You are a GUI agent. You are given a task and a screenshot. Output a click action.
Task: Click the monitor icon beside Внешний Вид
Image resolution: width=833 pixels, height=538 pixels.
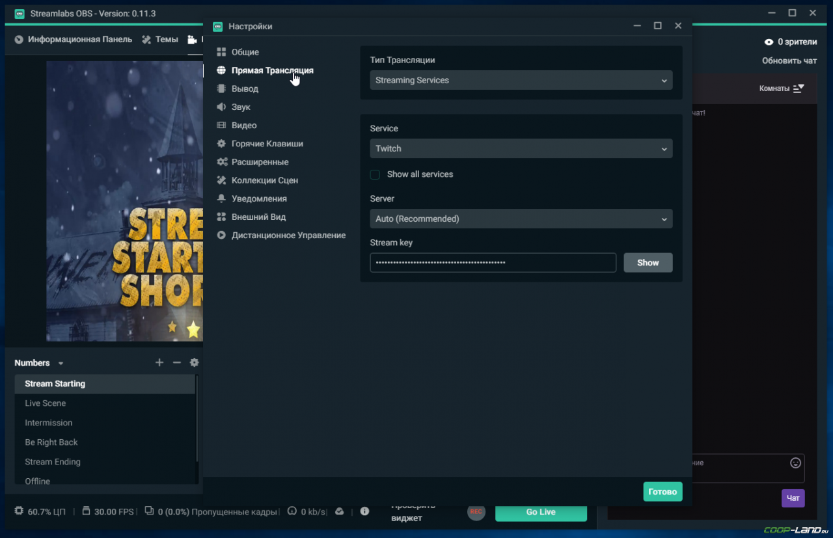click(x=221, y=217)
